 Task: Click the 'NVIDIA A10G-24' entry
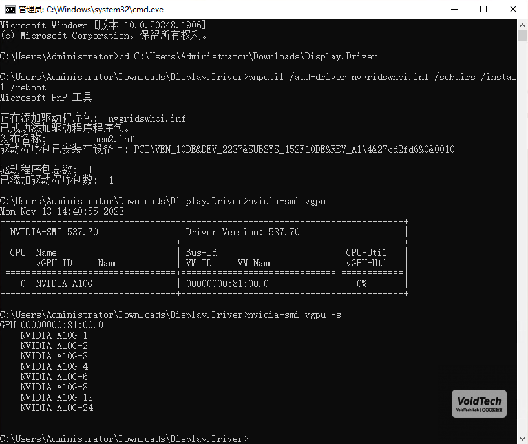[57, 408]
